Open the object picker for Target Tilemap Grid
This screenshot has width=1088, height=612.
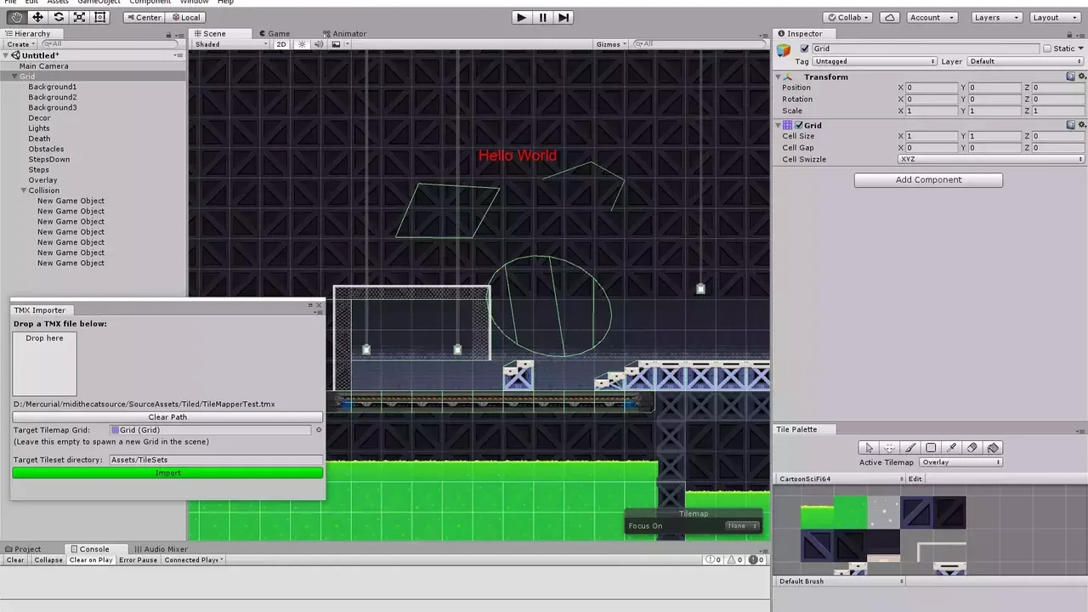pos(319,430)
